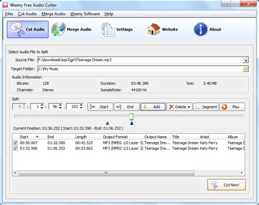This screenshot has height=205, width=259.
Task: Click the blue end marker triangle
Action: click(132, 124)
